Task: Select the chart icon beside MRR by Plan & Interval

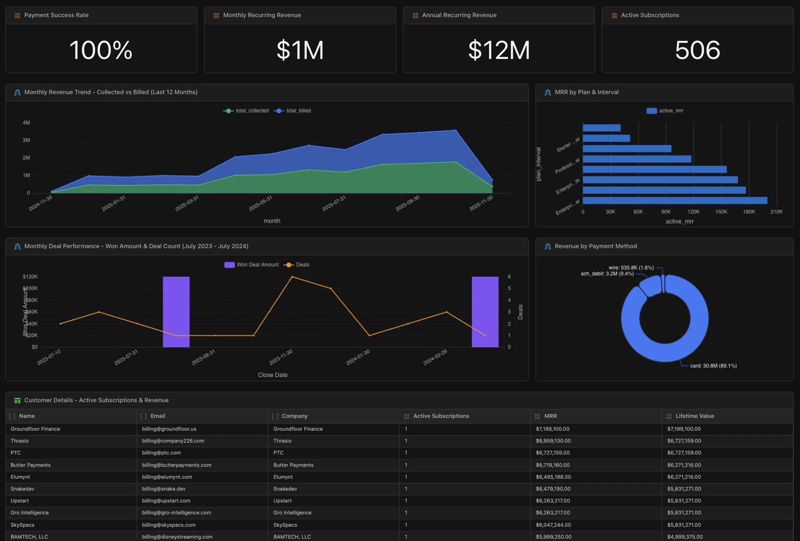Action: point(547,92)
